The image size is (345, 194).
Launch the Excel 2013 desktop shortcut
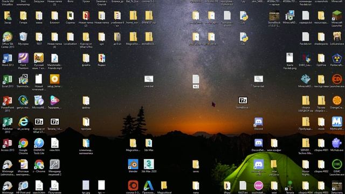click(x=8, y=80)
